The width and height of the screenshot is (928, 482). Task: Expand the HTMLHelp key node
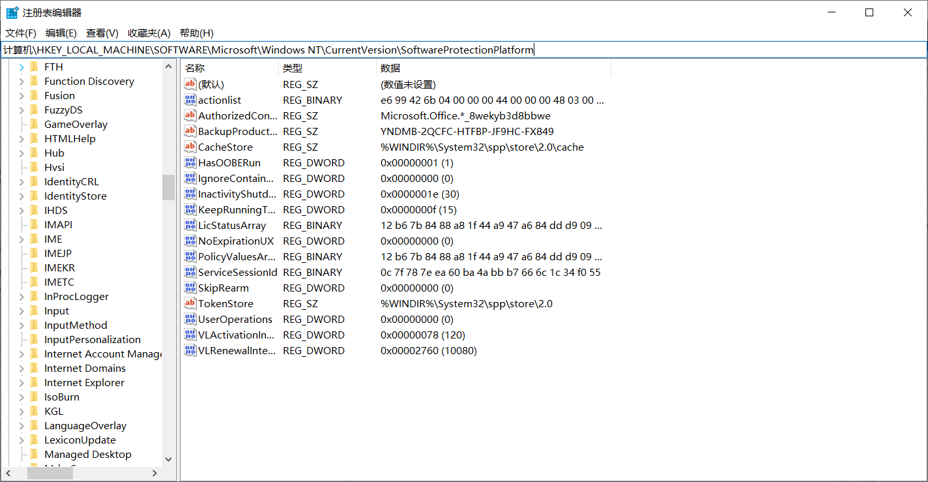pos(21,138)
